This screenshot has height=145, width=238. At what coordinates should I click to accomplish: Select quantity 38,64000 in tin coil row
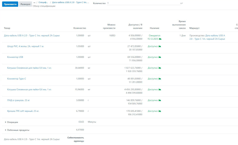tap(80, 68)
